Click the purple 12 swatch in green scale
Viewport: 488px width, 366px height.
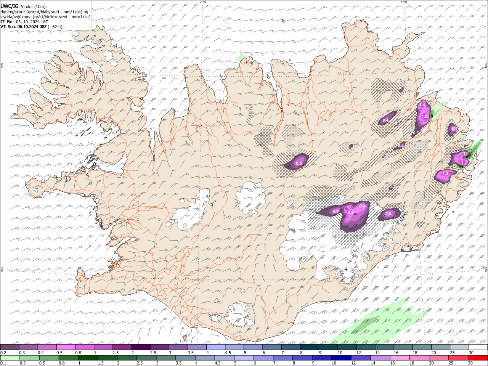(361, 358)
